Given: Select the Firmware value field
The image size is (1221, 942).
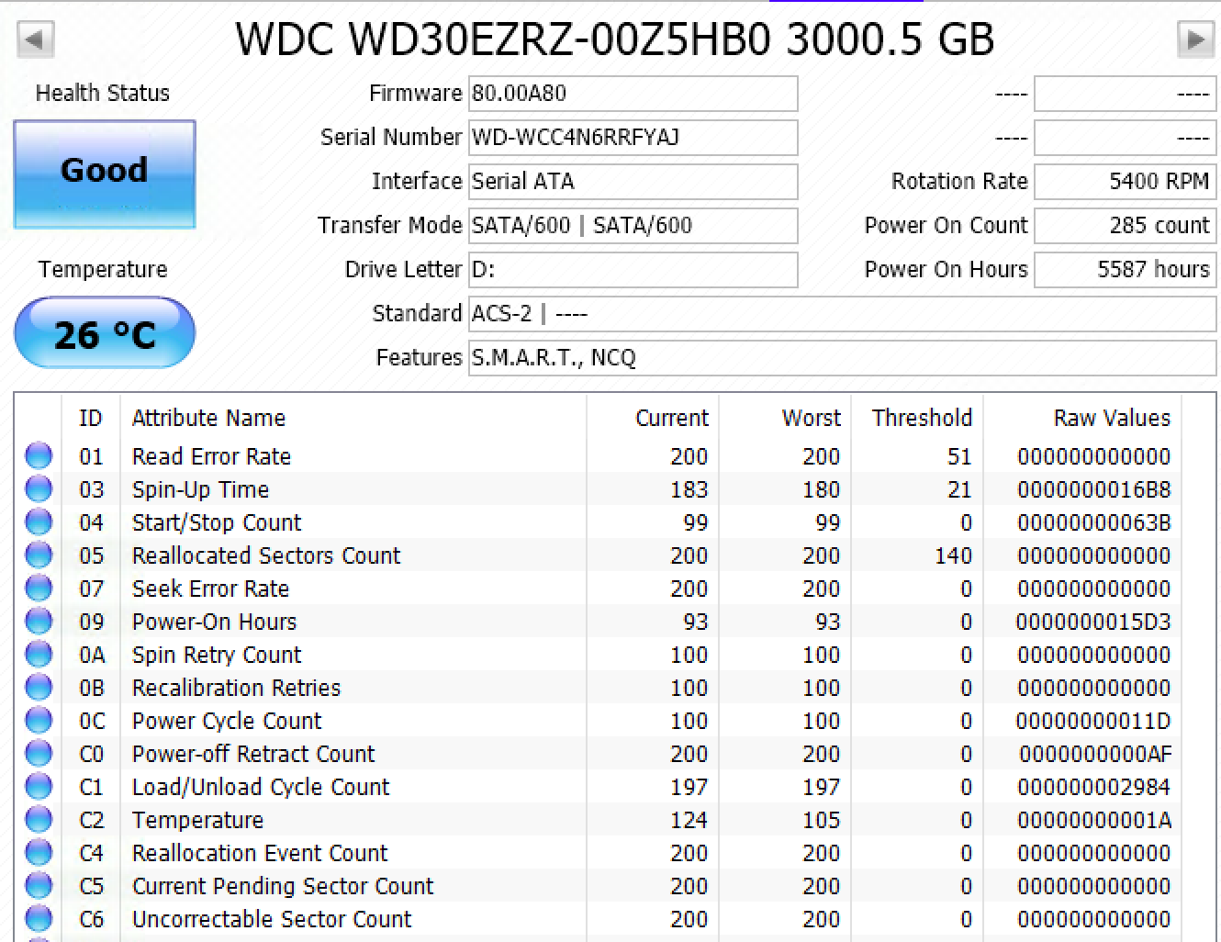Looking at the screenshot, I should click(633, 94).
